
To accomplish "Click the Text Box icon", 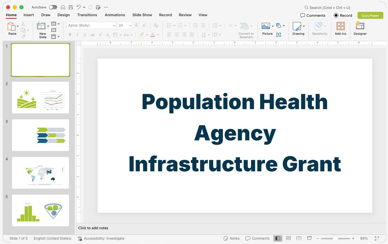I will pos(279,35).
